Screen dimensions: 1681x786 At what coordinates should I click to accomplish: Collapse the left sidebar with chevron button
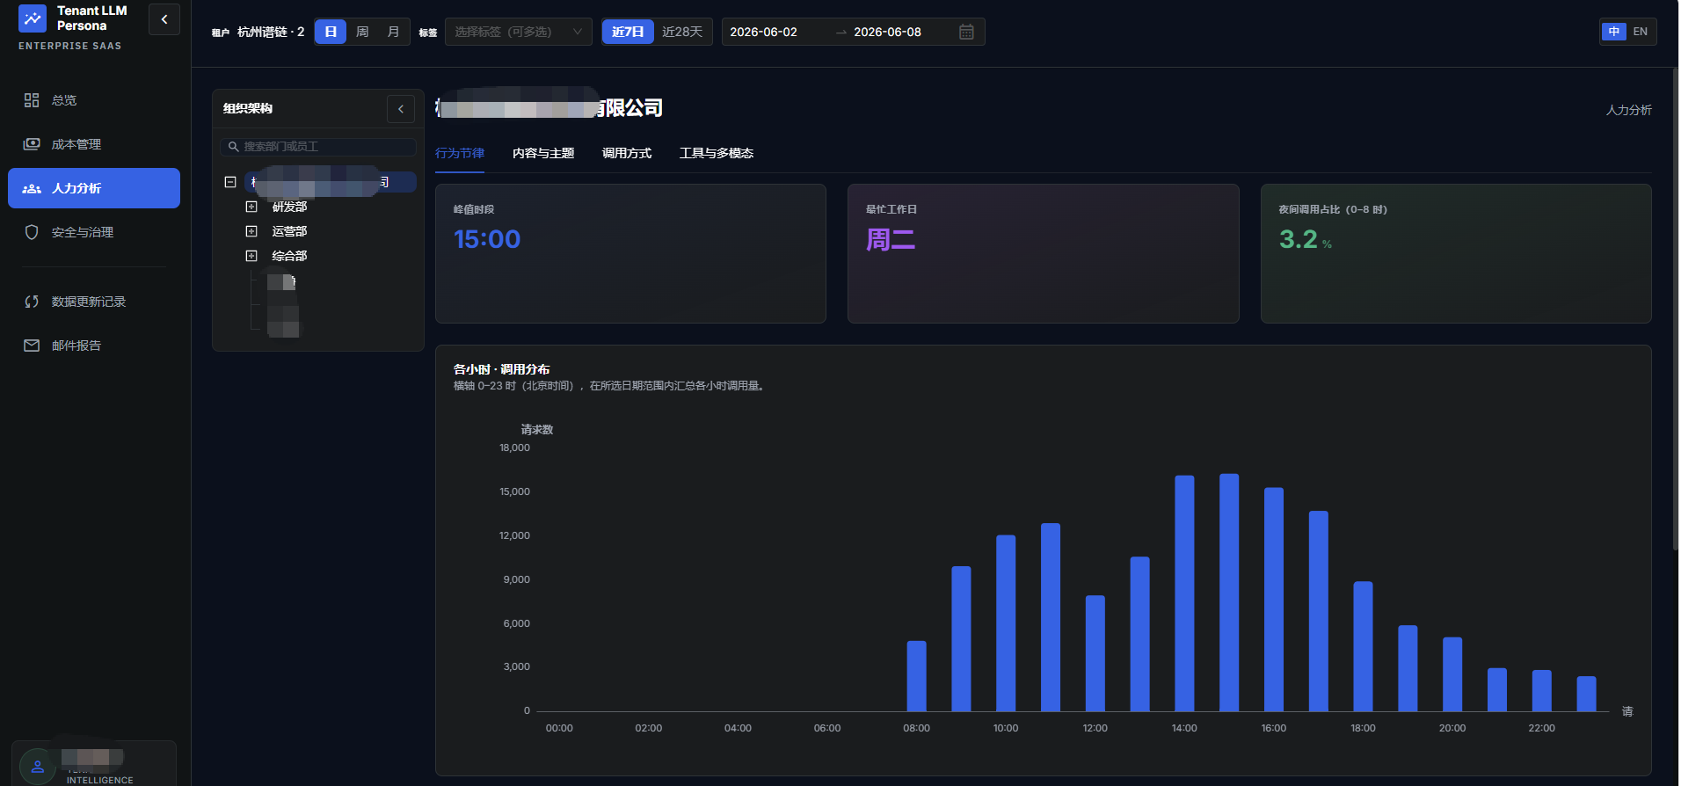tap(164, 19)
